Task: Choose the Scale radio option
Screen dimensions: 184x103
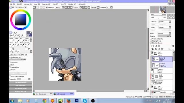Action: 10,65
